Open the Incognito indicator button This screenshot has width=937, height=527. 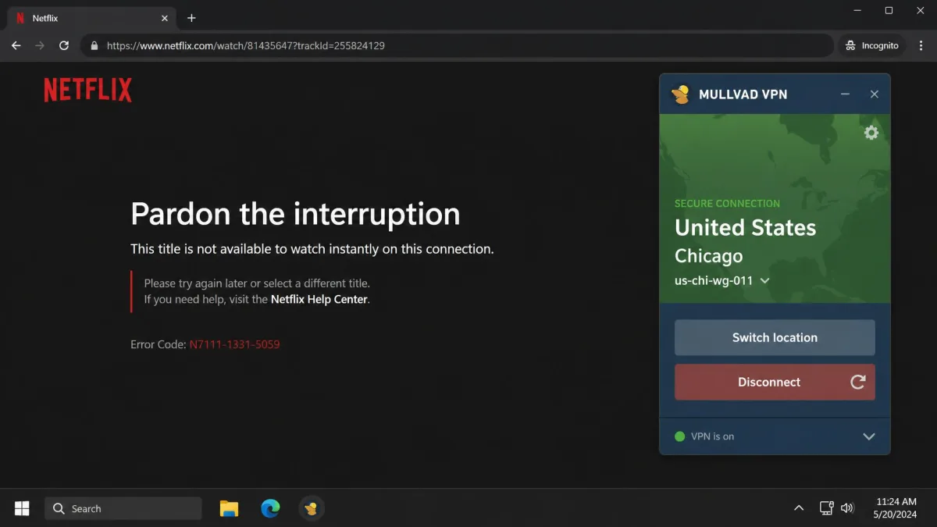[872, 45]
